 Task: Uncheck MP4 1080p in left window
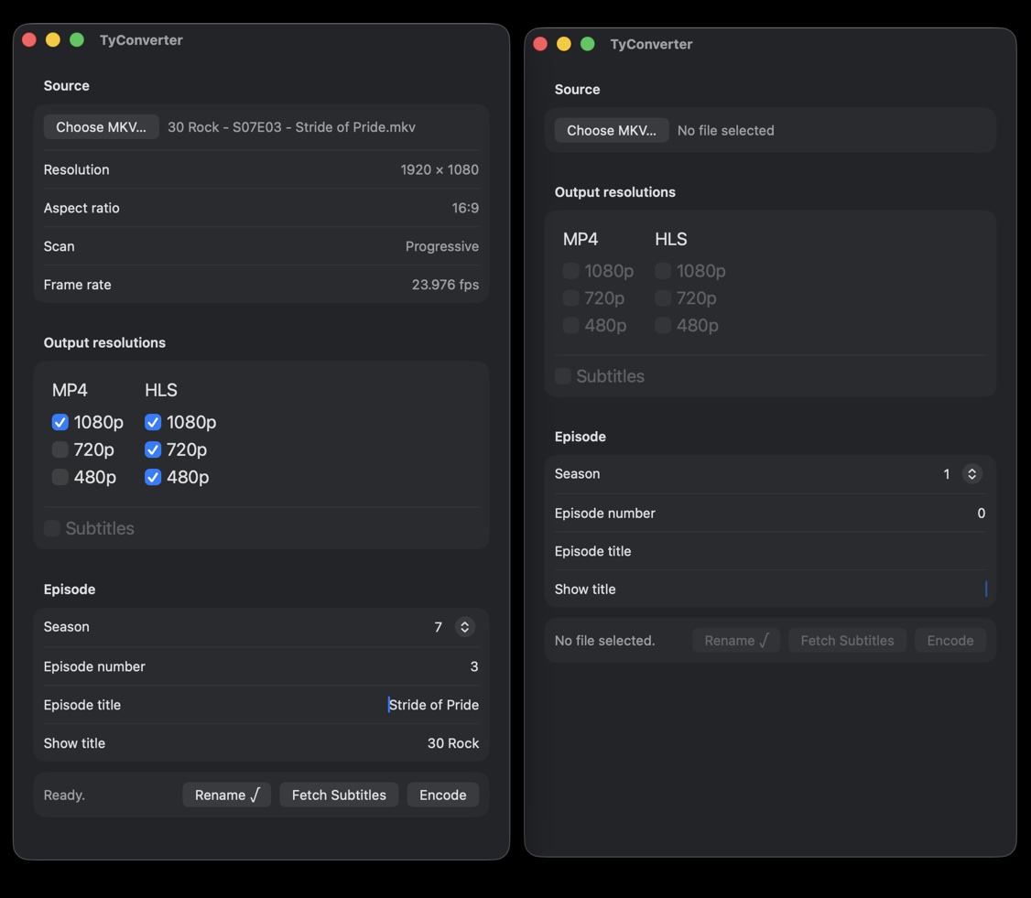[x=60, y=422]
